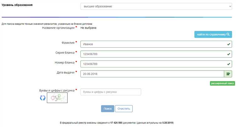Click the Название организации label
Image resolution: width=236 pixels, height=127 pixels.
58,28
